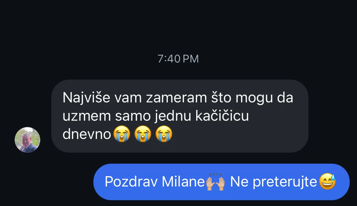Screen dimensions: 357x206
Task: Click "Ne preterujte" text in the reply
Action: click(x=273, y=182)
